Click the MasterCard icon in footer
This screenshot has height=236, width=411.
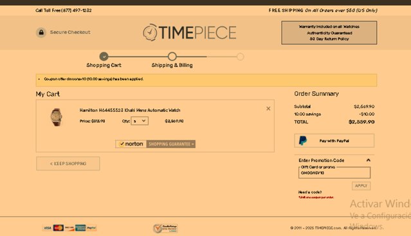coord(58,228)
